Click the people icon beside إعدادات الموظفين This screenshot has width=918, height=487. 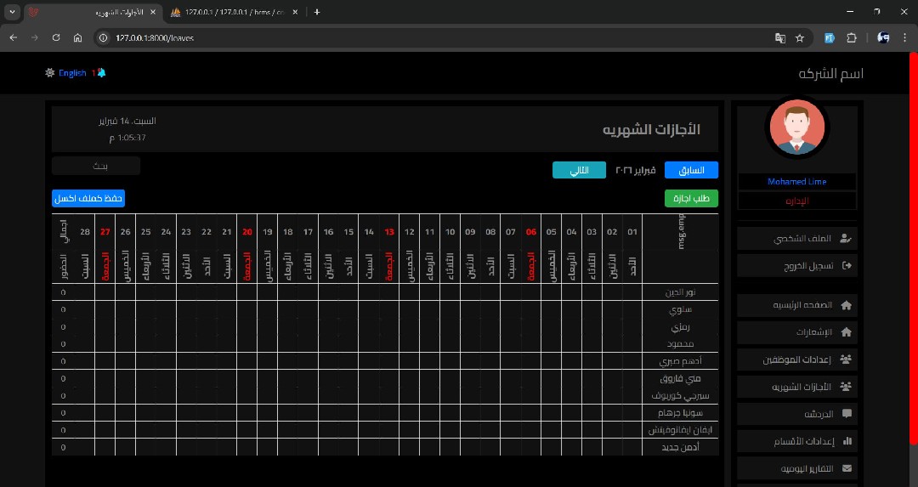(846, 360)
